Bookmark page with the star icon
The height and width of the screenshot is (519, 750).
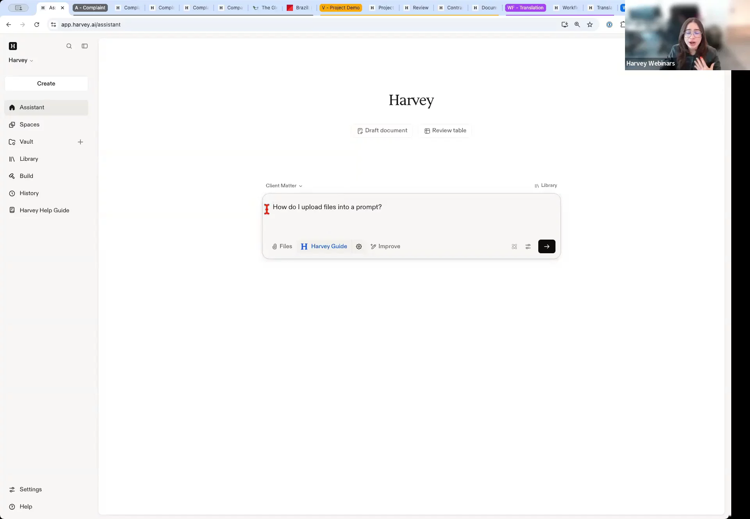590,25
